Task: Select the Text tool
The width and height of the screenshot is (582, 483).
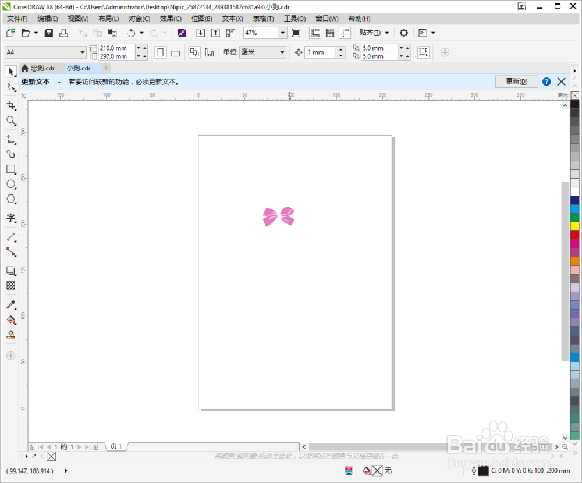Action: pos(10,218)
